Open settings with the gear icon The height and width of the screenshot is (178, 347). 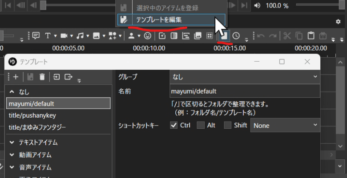pyautogui.click(x=338, y=22)
